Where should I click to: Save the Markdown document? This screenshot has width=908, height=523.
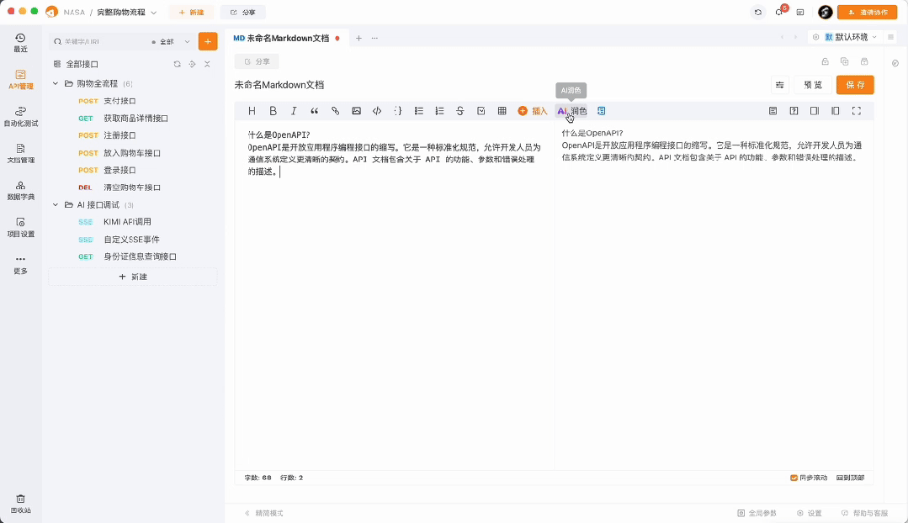(853, 85)
